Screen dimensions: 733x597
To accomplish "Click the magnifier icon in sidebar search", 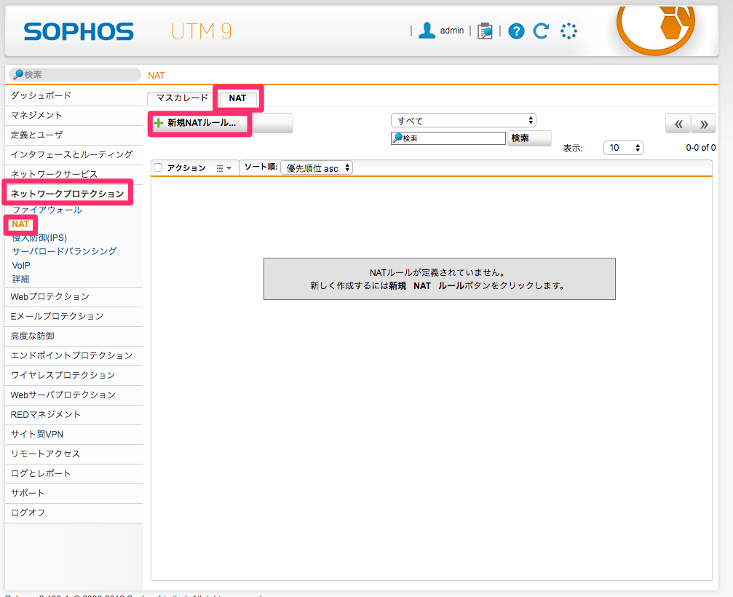I will (18, 74).
